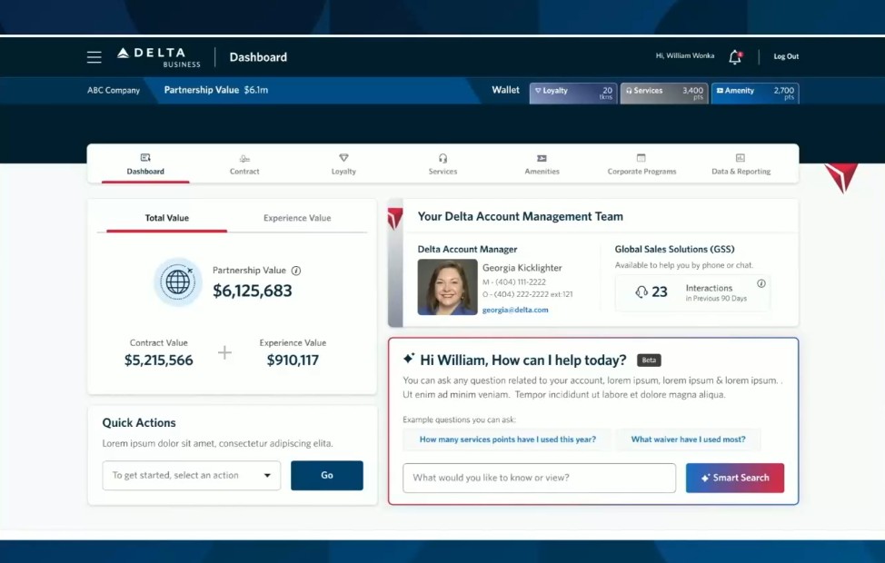Select the Dashboard tab
885x563 pixels.
pos(145,164)
